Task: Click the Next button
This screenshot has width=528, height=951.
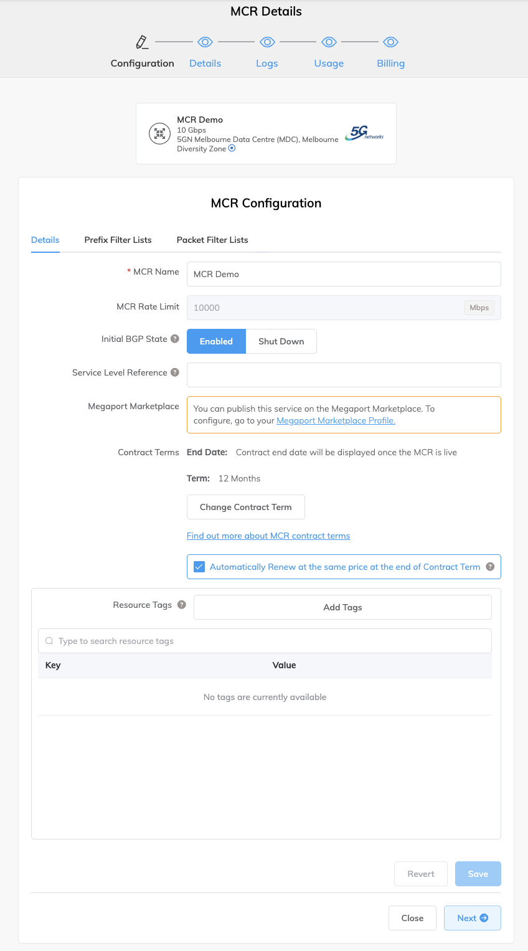Action: pos(472,918)
